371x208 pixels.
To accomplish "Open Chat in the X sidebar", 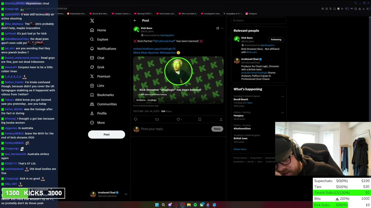I will click(97, 58).
